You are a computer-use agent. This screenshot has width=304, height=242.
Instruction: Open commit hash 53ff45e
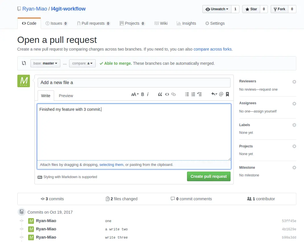click(289, 221)
